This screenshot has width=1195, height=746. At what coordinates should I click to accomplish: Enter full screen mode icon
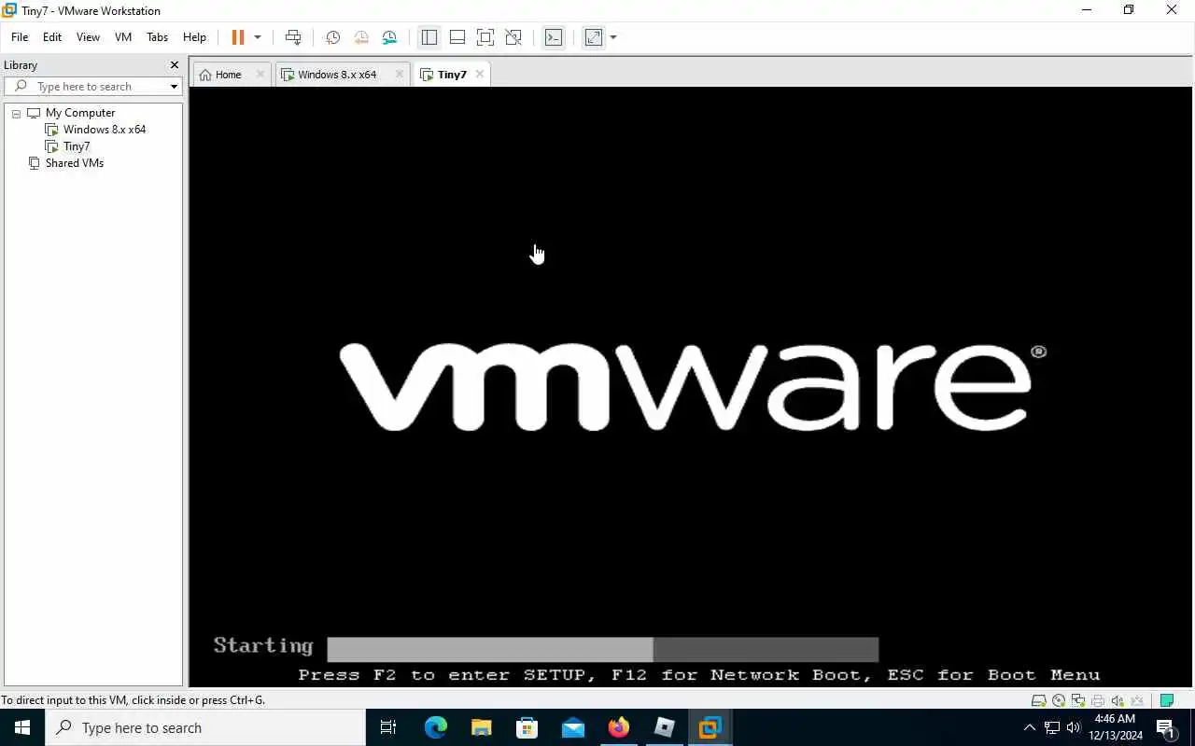[485, 37]
